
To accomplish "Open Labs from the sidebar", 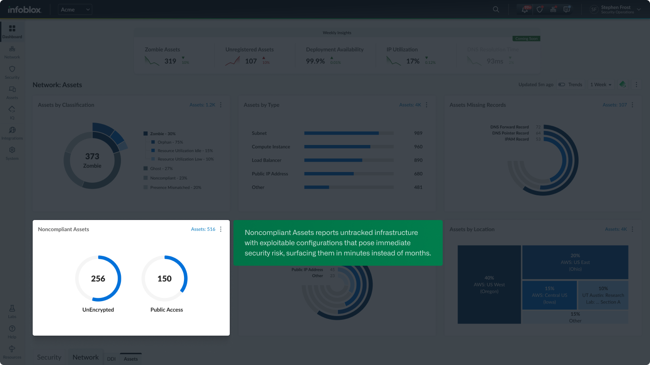I will [x=12, y=311].
